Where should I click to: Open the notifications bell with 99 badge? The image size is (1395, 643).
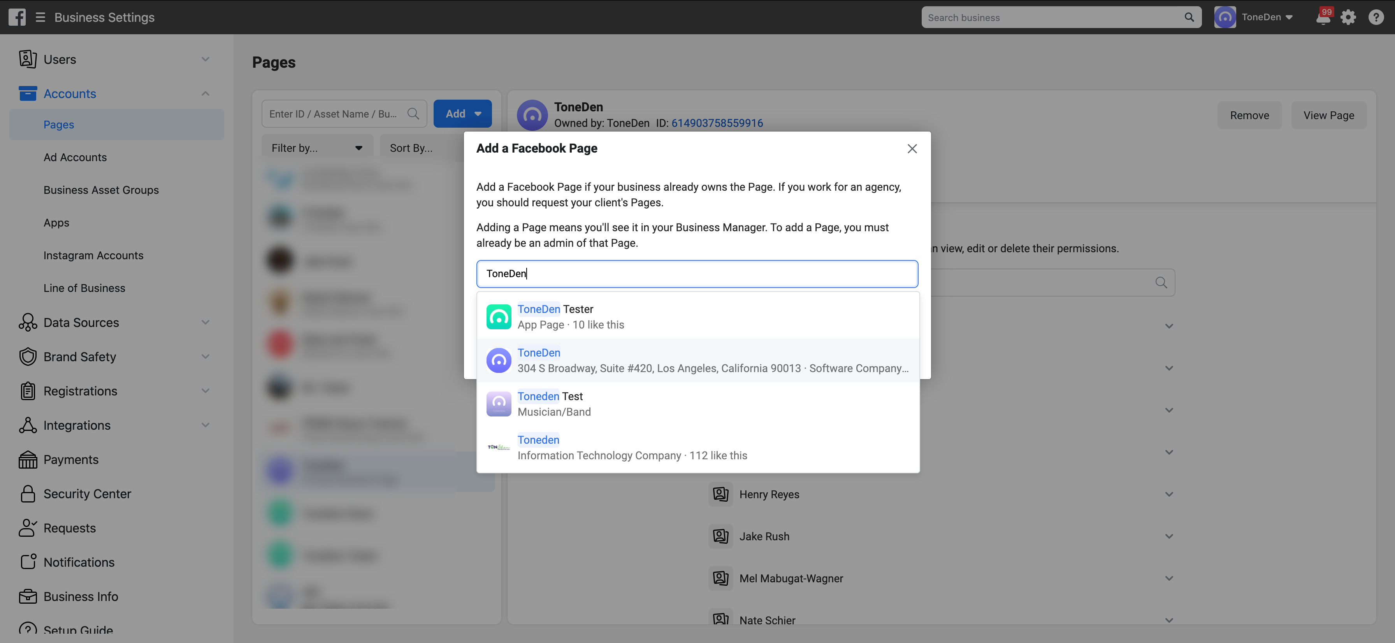coord(1323,18)
